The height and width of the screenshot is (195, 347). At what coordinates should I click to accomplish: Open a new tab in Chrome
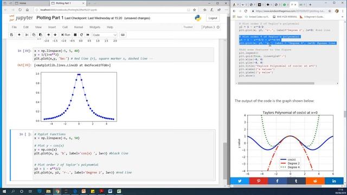tap(310, 4)
